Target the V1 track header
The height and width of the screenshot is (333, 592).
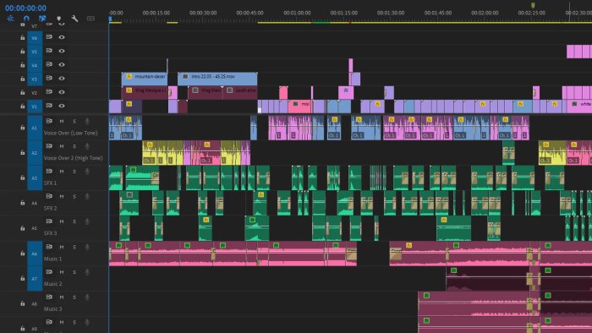(35, 106)
